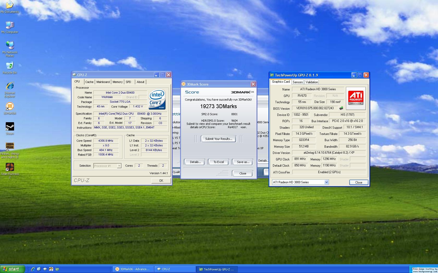Click the BIOS Version field in GPU-Z

tap(315, 108)
